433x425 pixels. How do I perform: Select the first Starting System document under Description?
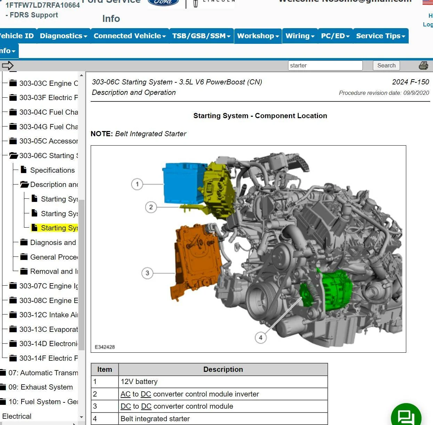coord(59,199)
